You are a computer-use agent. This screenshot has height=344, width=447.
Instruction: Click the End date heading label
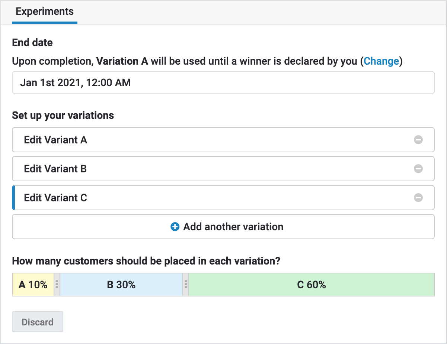coord(32,43)
